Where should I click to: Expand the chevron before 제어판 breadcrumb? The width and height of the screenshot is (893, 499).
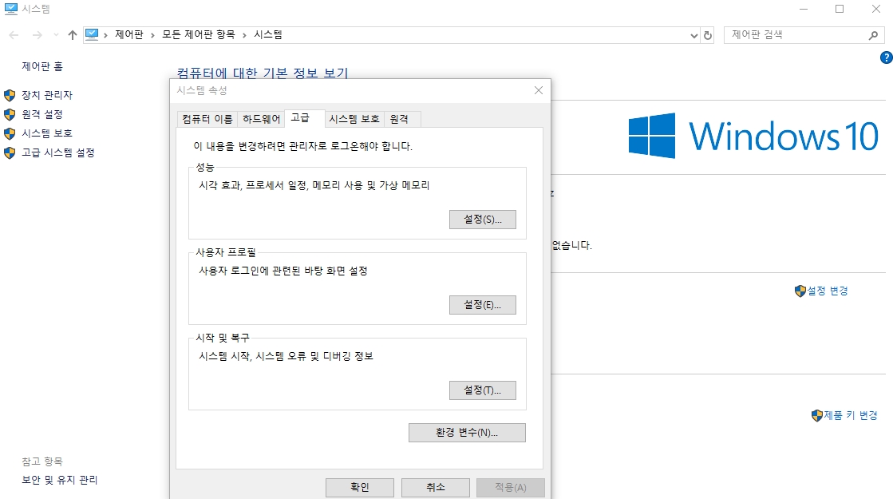point(106,35)
